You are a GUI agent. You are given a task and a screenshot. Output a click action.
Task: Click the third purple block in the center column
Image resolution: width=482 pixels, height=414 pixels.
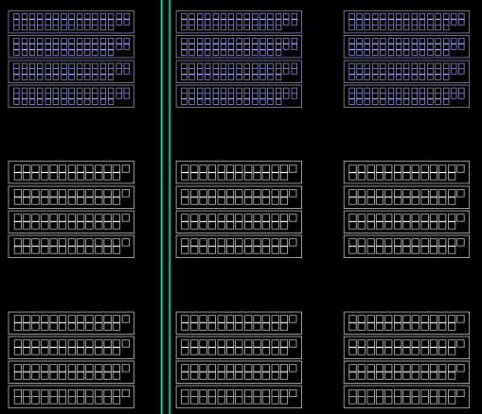click(x=239, y=72)
